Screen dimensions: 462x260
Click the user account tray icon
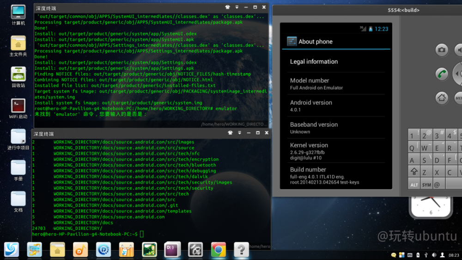pyautogui.click(x=442, y=255)
